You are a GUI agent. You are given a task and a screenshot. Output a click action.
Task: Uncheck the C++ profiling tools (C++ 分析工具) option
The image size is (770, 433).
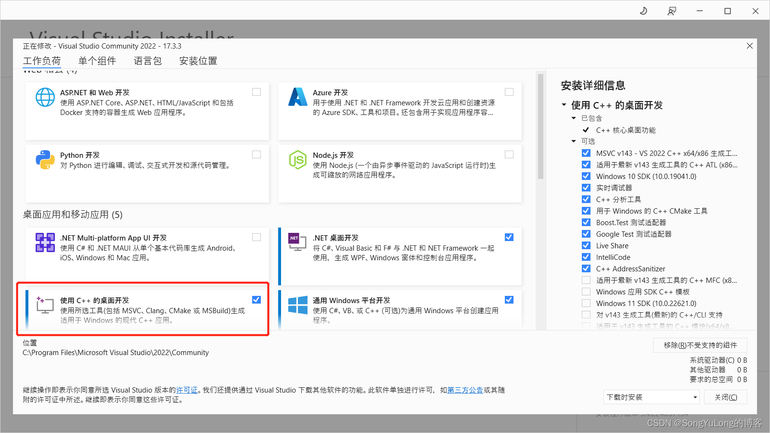click(586, 199)
